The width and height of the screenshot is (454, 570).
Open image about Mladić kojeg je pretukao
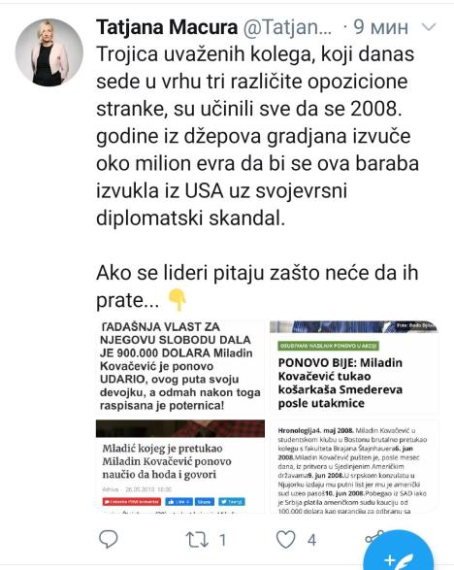[x=180, y=466]
